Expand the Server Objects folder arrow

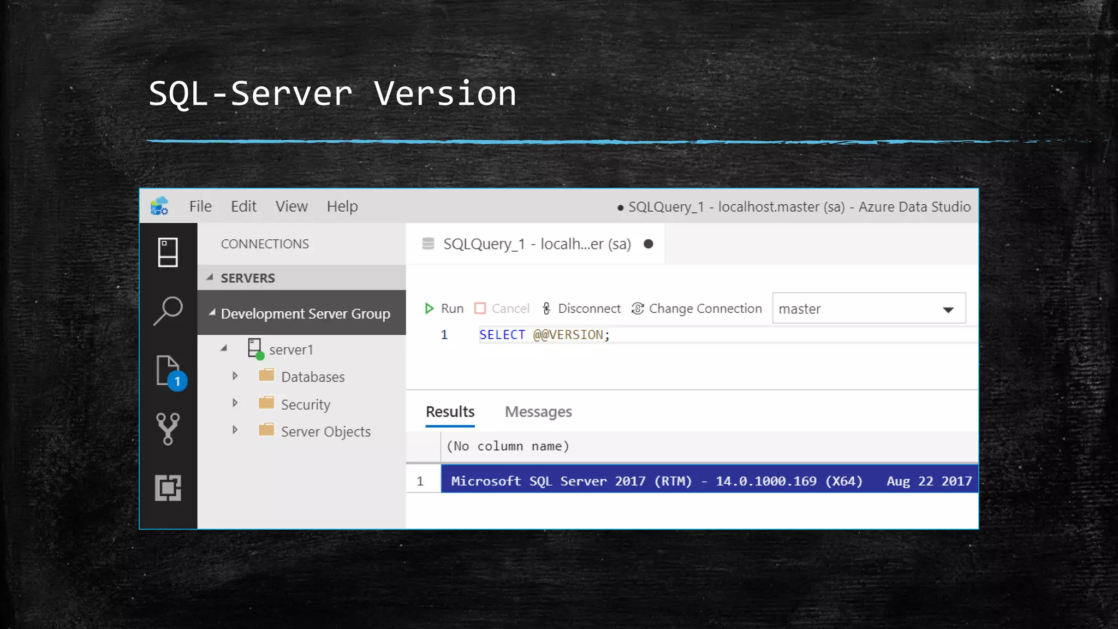pyautogui.click(x=235, y=430)
